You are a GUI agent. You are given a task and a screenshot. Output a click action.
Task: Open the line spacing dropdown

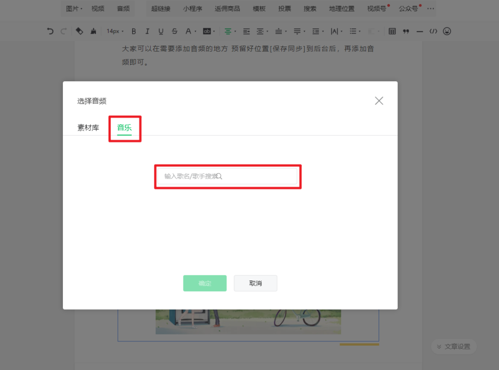click(317, 31)
